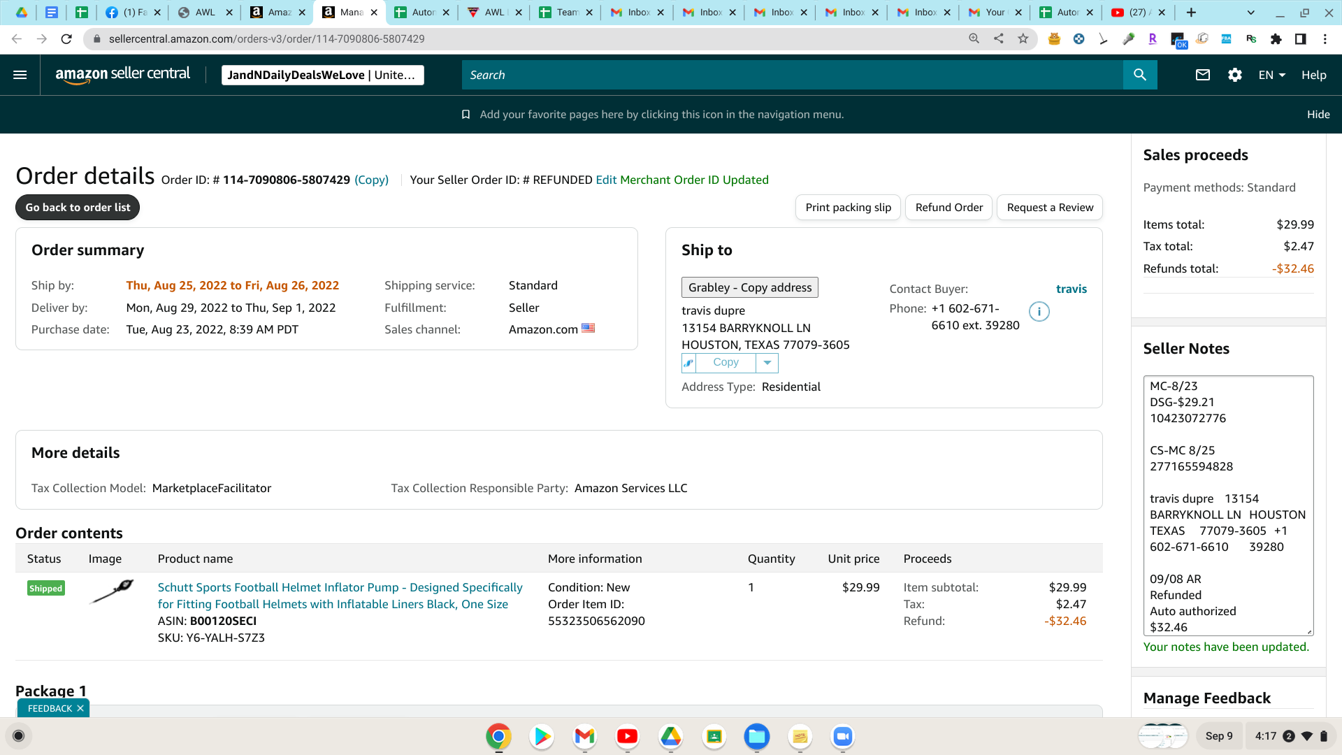This screenshot has height=755, width=1342.
Task: Open Chrome from the shelf
Action: pos(498,736)
